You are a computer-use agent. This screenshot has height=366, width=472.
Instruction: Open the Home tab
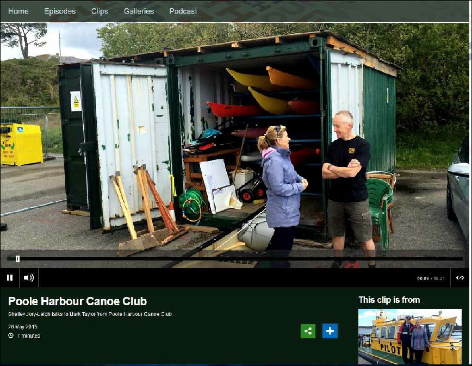coord(18,11)
